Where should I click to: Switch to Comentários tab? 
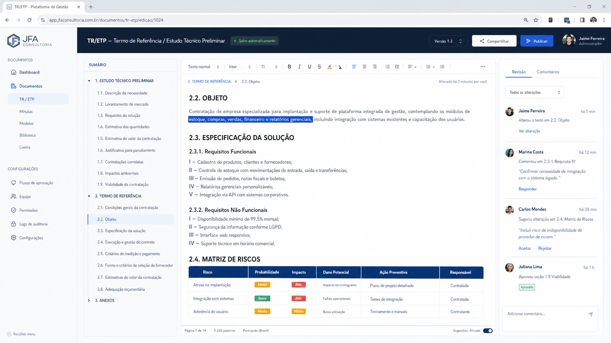548,72
